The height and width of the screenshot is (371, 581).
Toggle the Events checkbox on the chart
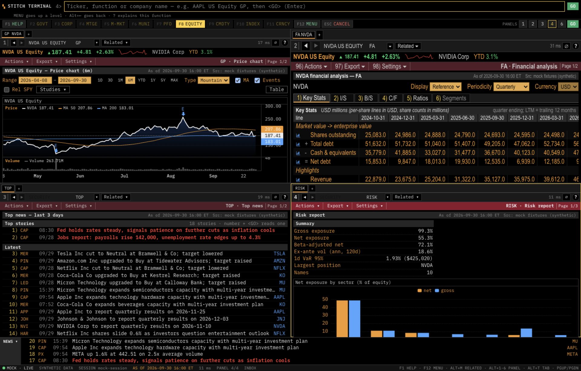[x=257, y=80]
